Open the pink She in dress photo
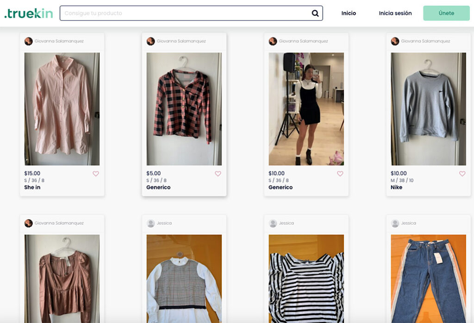This screenshot has height=323, width=474. [62, 109]
